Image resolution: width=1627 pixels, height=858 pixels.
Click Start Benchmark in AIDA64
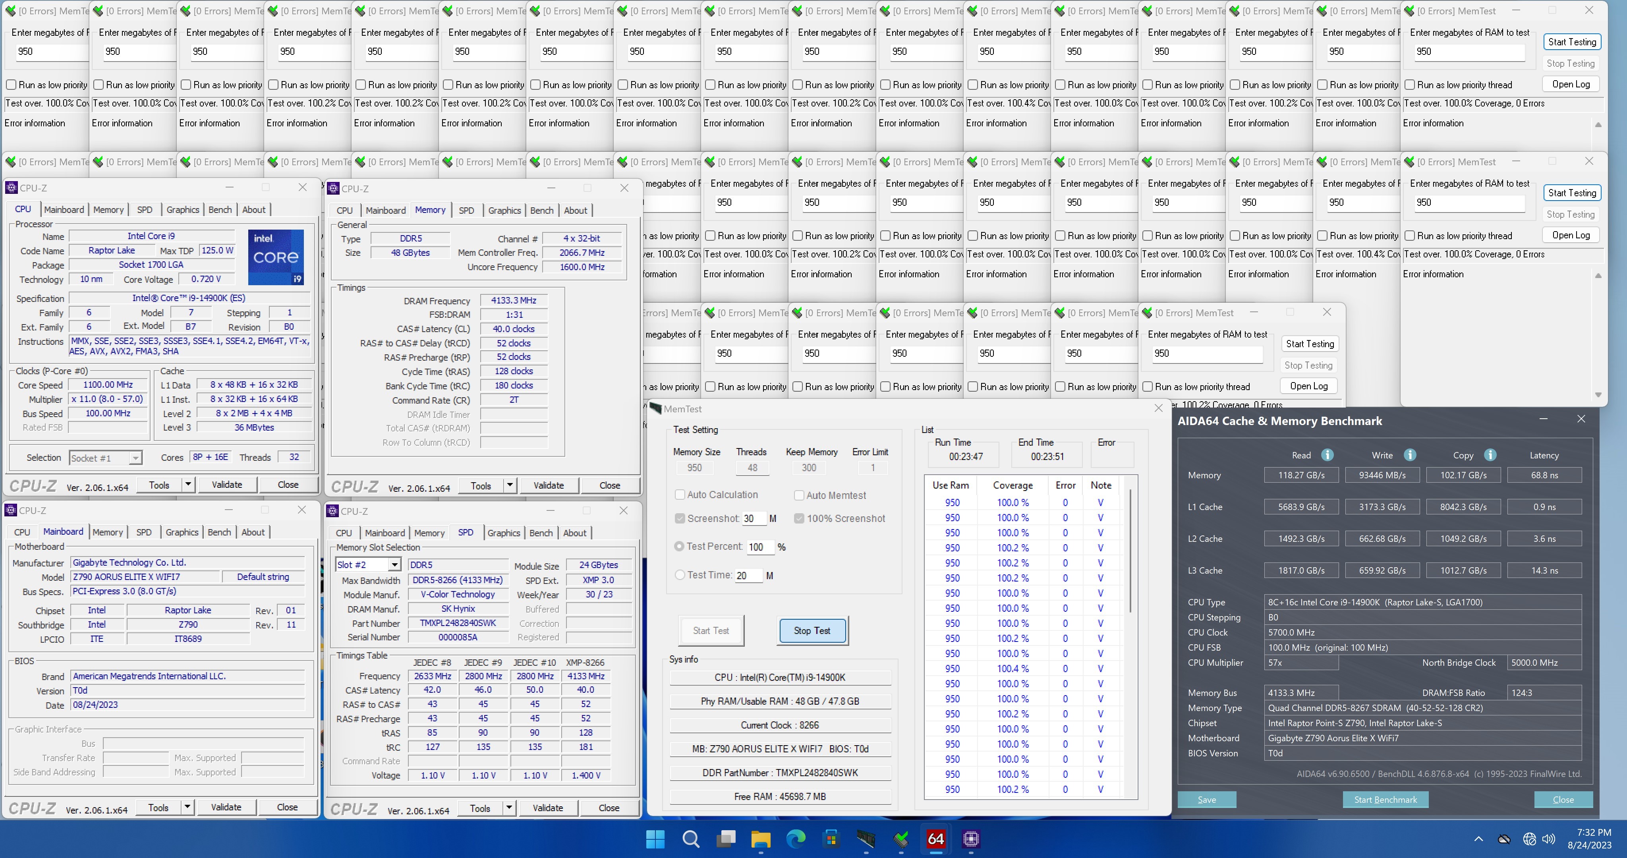(1385, 799)
